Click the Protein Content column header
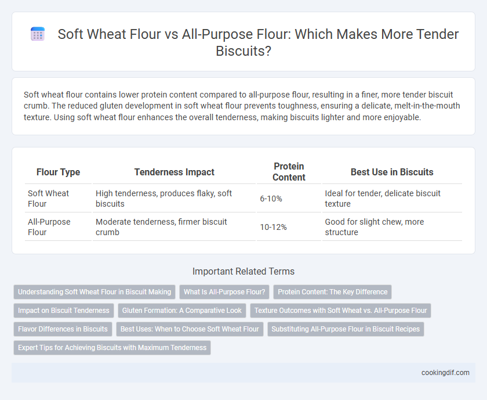Viewport: 487px width, 400px height. pos(289,172)
